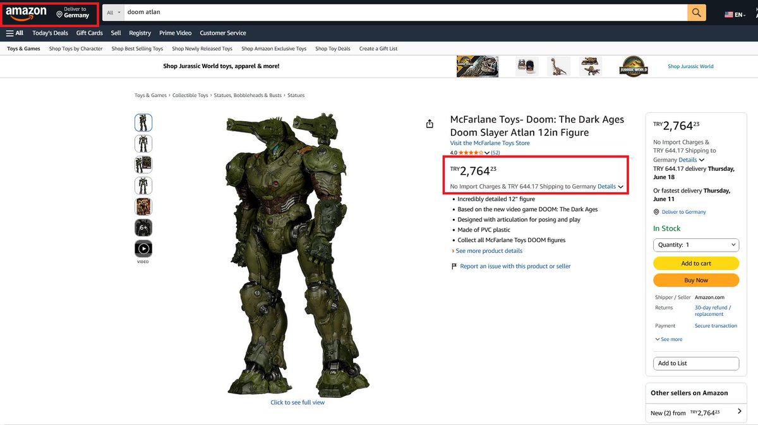Click Add to cart button
The height and width of the screenshot is (425, 758).
tap(696, 264)
